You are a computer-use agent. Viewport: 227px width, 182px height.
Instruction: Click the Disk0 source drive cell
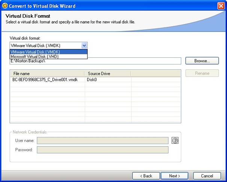pyautogui.click(x=108, y=80)
